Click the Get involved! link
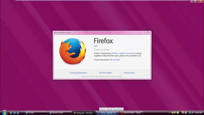This screenshot has width=204, height=115. coord(114,60)
